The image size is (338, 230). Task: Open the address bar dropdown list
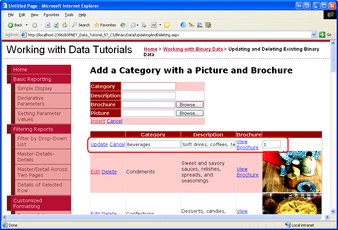(314, 35)
